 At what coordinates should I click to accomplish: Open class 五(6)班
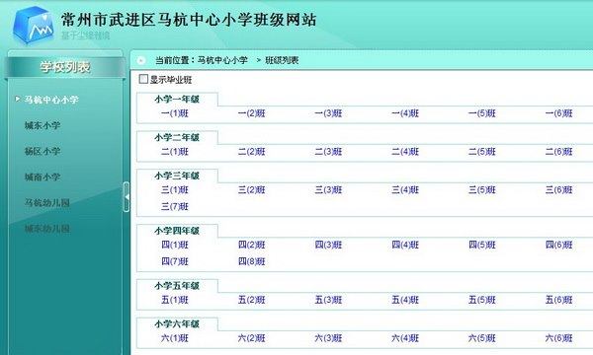coord(558,301)
